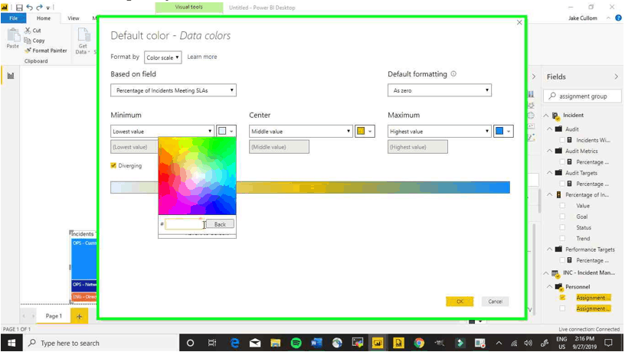This screenshot has height=352, width=625.
Task: Open Word from the taskbar
Action: tap(316, 343)
